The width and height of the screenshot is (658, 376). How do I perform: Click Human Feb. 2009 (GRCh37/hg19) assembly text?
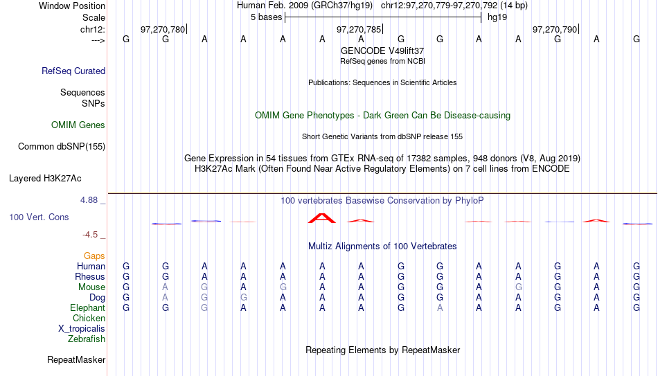coord(305,6)
